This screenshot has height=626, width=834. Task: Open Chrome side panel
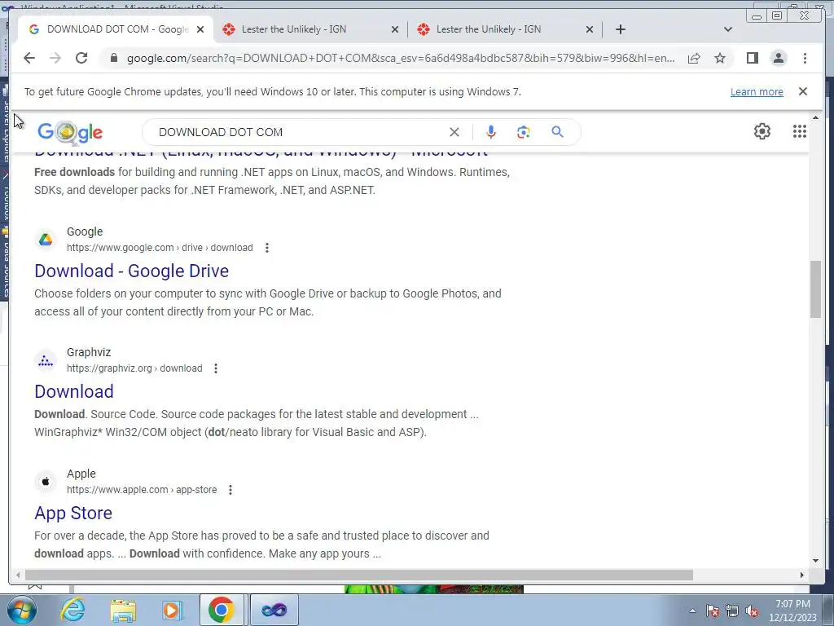pyautogui.click(x=752, y=58)
